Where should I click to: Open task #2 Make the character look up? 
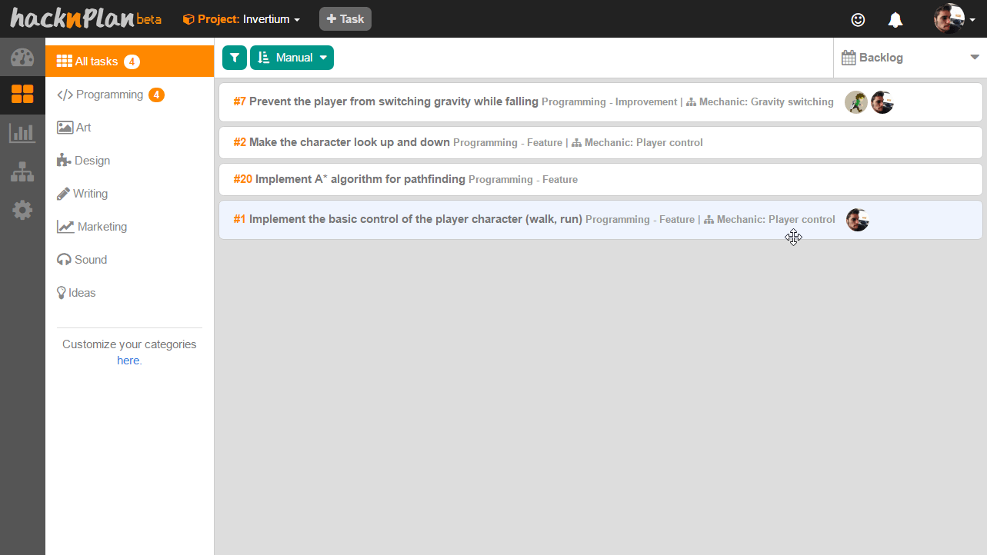coord(349,142)
